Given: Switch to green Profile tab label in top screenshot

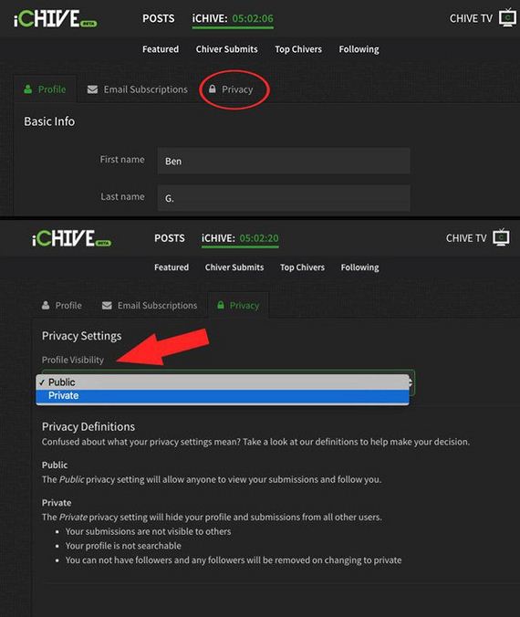Looking at the screenshot, I should tap(52, 89).
